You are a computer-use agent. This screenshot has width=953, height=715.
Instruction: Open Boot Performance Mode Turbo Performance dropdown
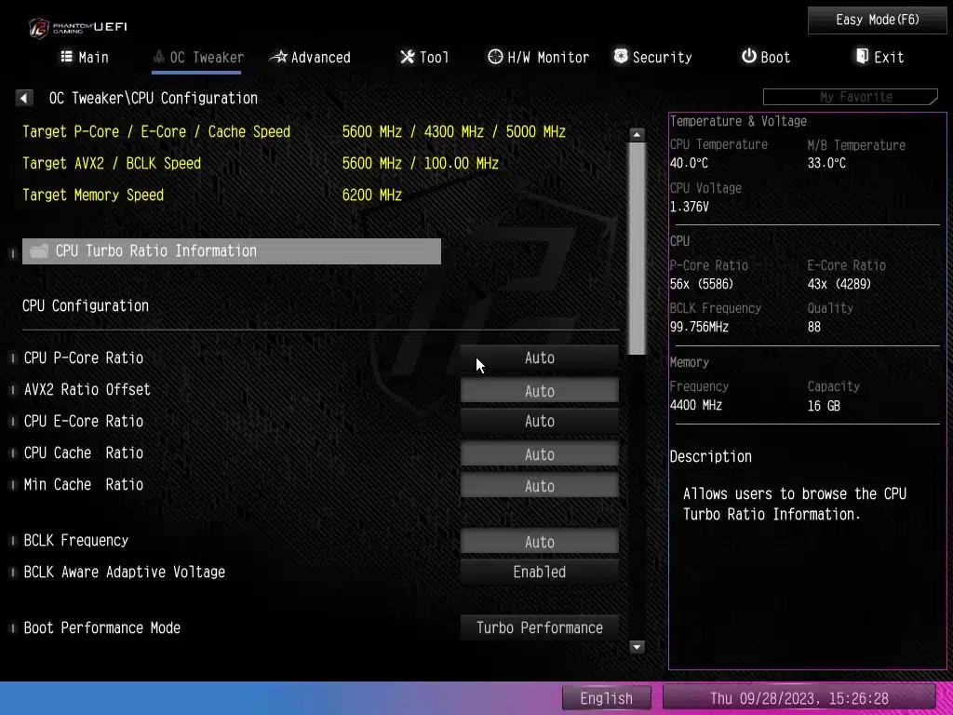[539, 627]
